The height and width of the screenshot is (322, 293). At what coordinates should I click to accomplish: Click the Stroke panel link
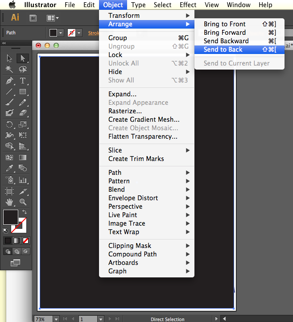pos(94,33)
